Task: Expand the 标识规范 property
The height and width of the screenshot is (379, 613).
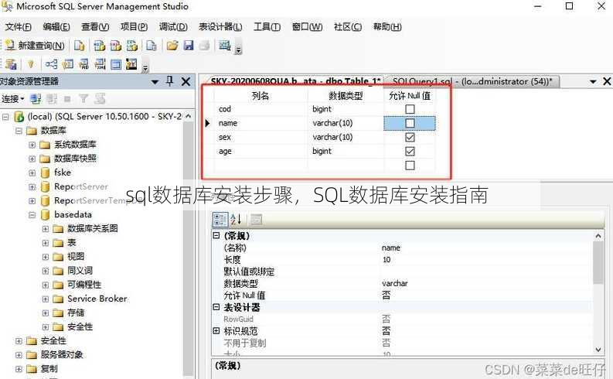Action: [x=216, y=331]
